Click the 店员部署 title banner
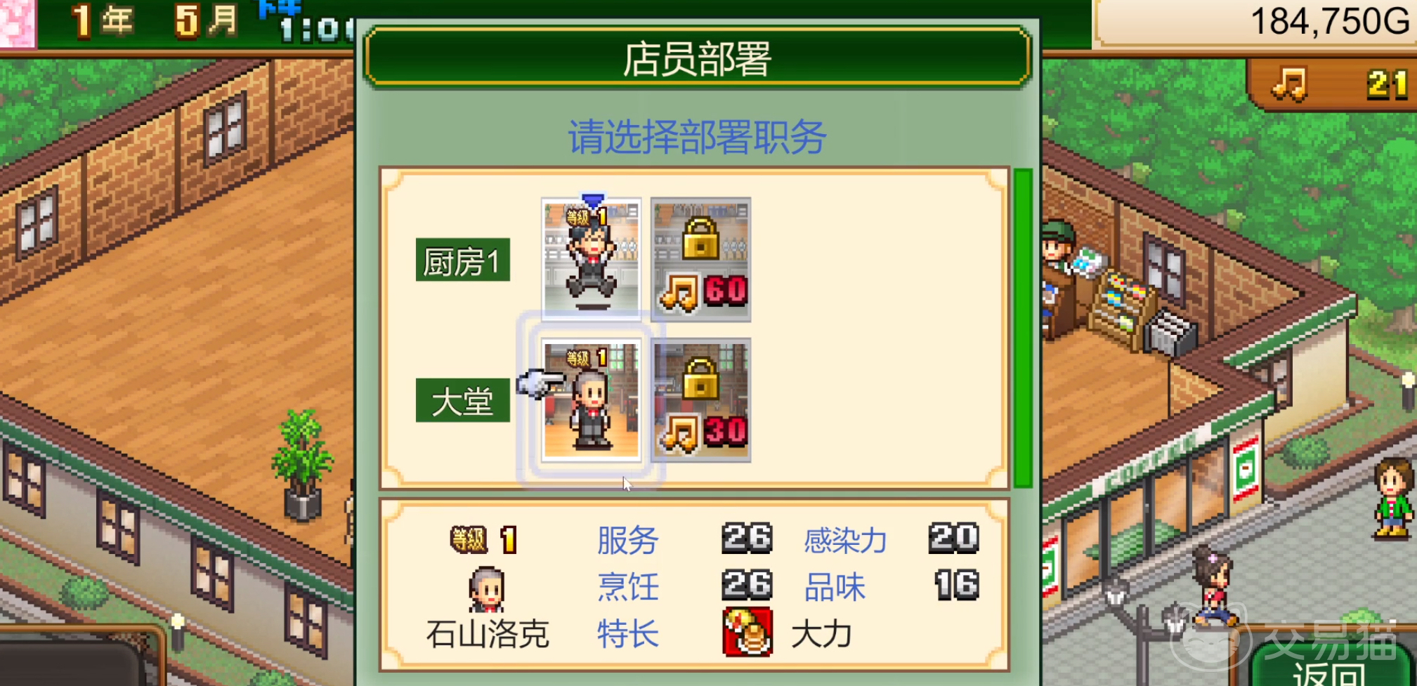 click(698, 58)
